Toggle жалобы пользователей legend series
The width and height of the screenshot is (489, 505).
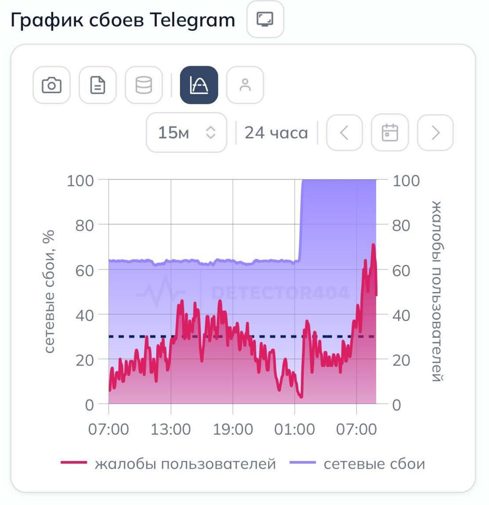point(185,464)
